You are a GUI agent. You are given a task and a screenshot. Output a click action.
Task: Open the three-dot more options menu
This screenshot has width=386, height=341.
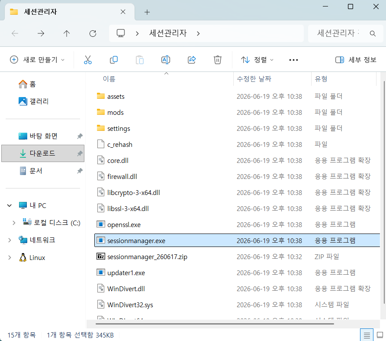pyautogui.click(x=293, y=60)
